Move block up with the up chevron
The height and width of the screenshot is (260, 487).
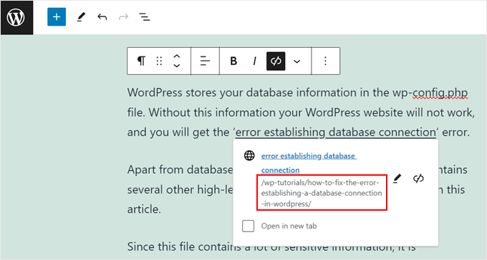point(177,56)
